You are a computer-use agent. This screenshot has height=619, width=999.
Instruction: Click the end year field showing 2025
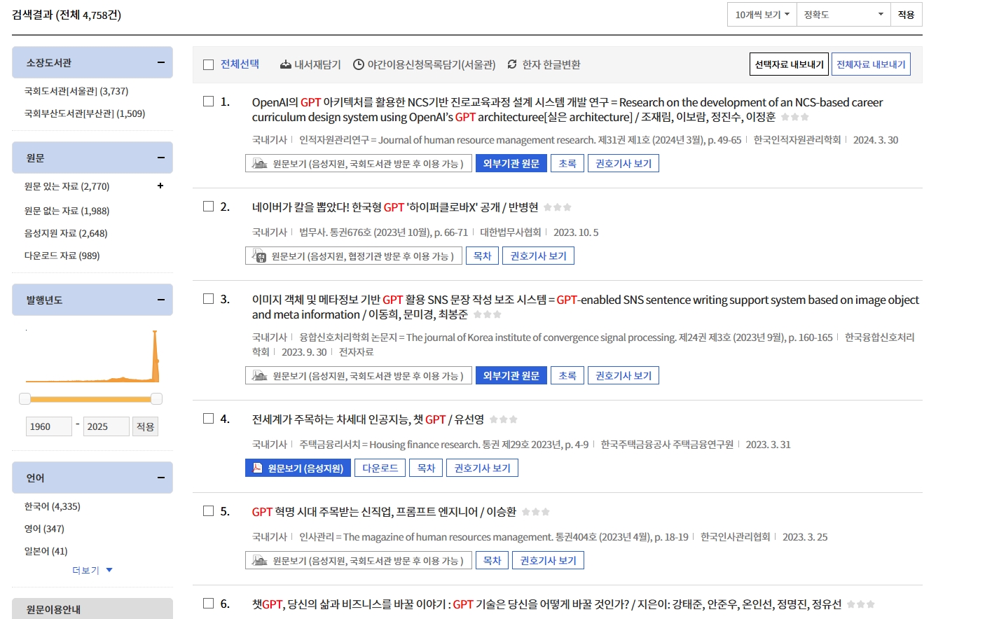(106, 426)
